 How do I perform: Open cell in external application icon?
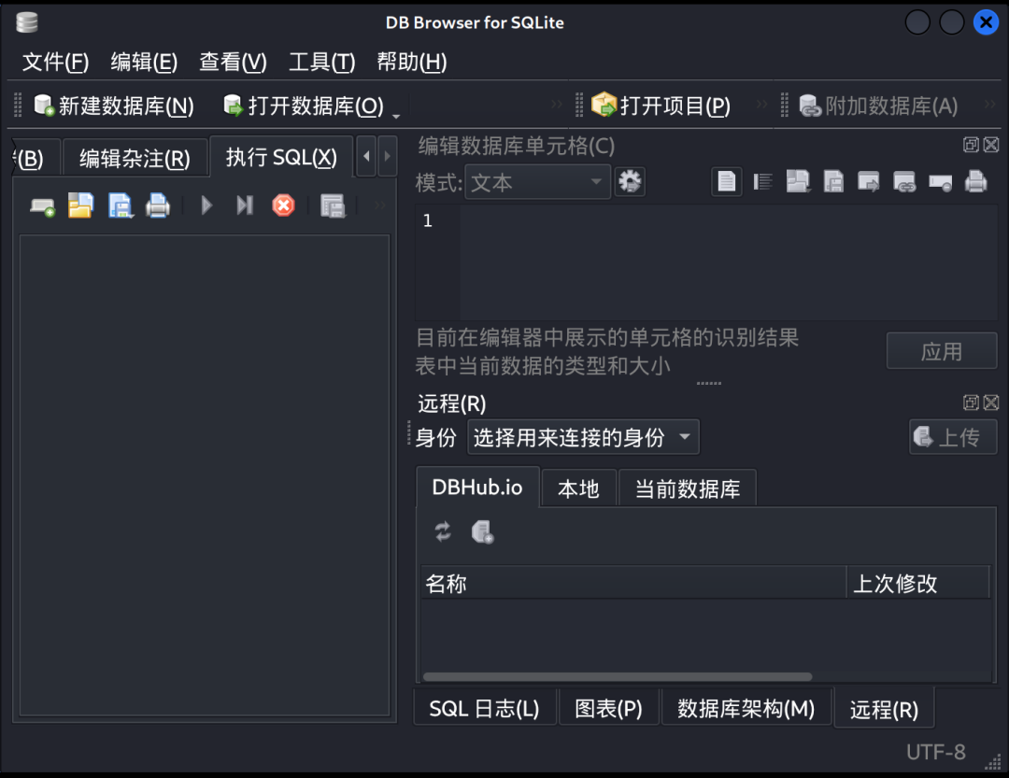pos(869,182)
